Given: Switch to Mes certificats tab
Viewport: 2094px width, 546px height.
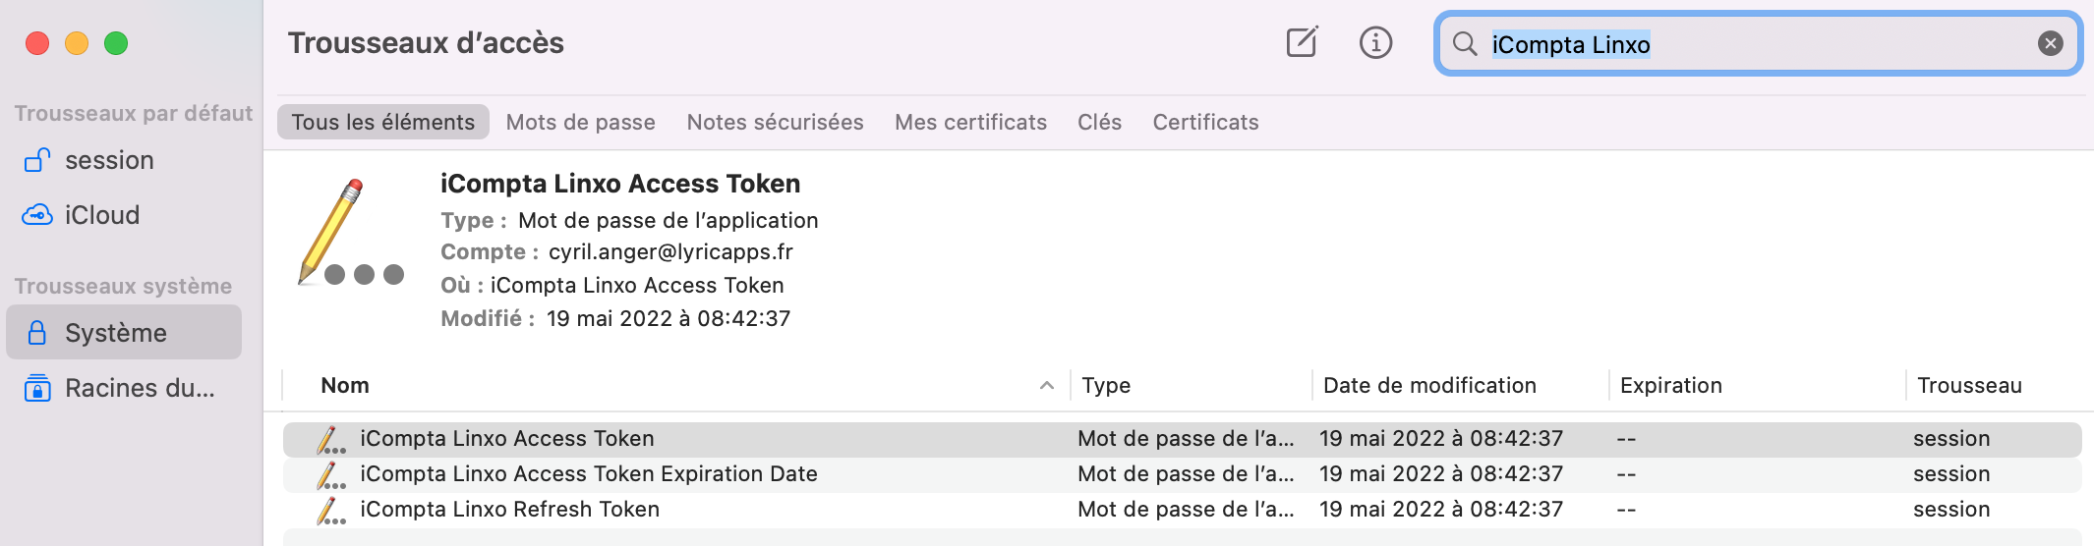Looking at the screenshot, I should pos(970,122).
